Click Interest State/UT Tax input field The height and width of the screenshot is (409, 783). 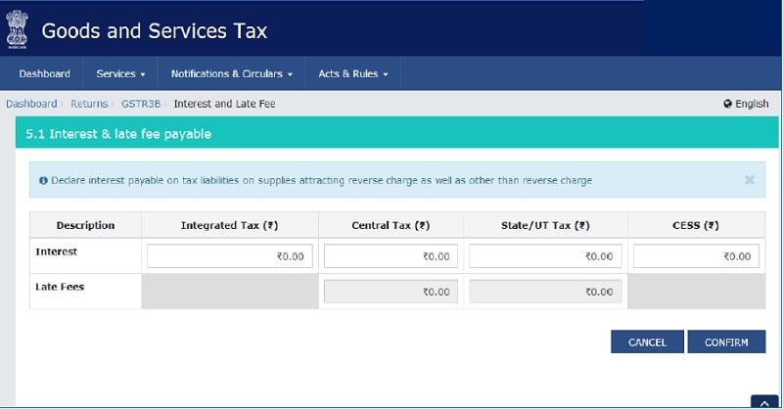(545, 256)
